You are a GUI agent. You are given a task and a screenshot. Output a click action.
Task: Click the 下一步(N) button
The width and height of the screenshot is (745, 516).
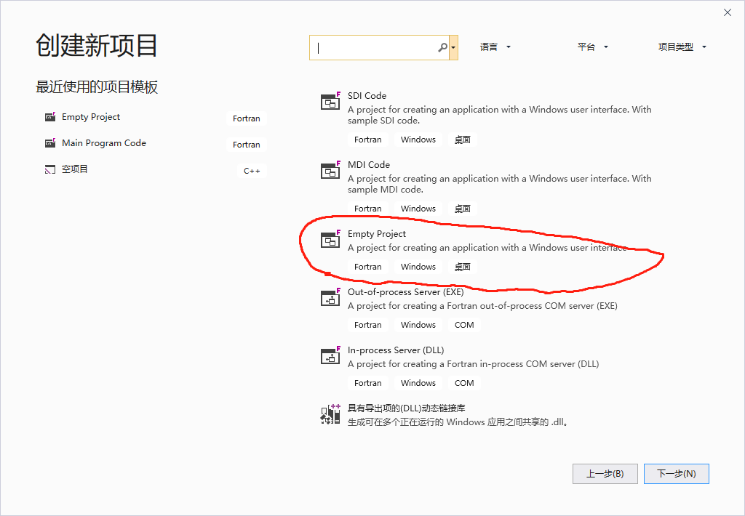[x=676, y=473]
